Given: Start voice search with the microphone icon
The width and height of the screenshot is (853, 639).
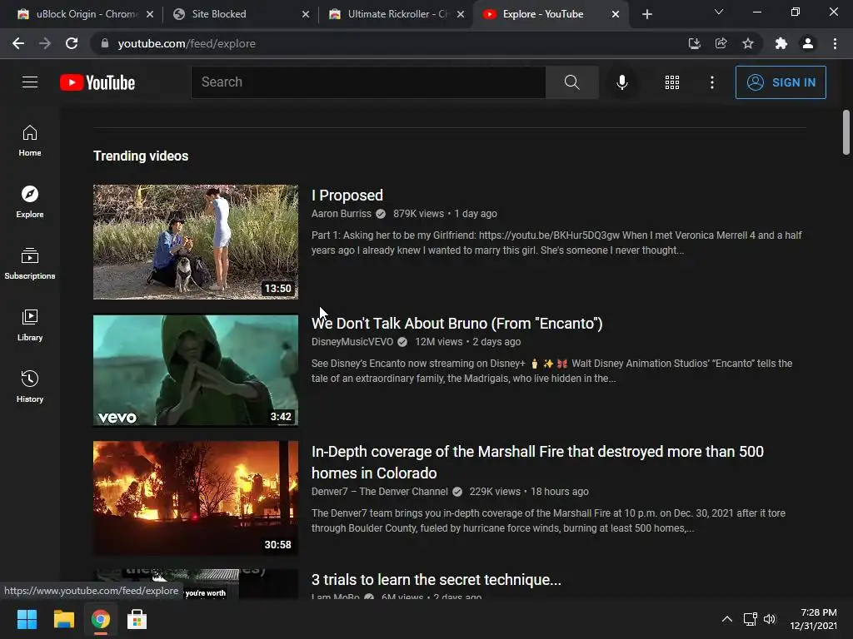Looking at the screenshot, I should coord(621,82).
